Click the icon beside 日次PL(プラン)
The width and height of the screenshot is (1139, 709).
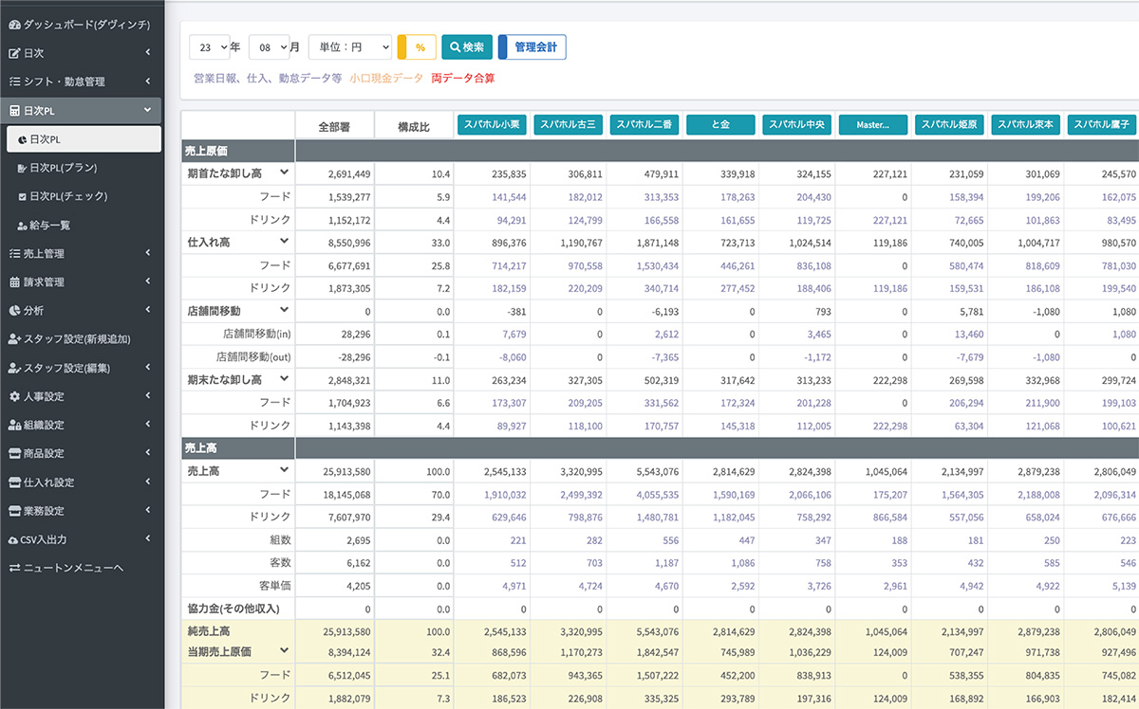click(x=22, y=168)
